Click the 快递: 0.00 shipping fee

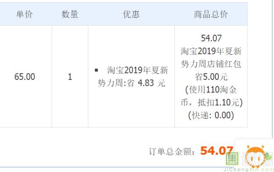tap(211, 115)
